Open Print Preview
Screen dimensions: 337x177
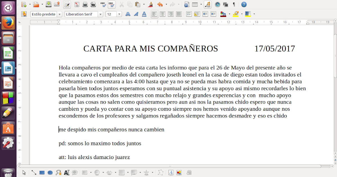coord(93,4)
